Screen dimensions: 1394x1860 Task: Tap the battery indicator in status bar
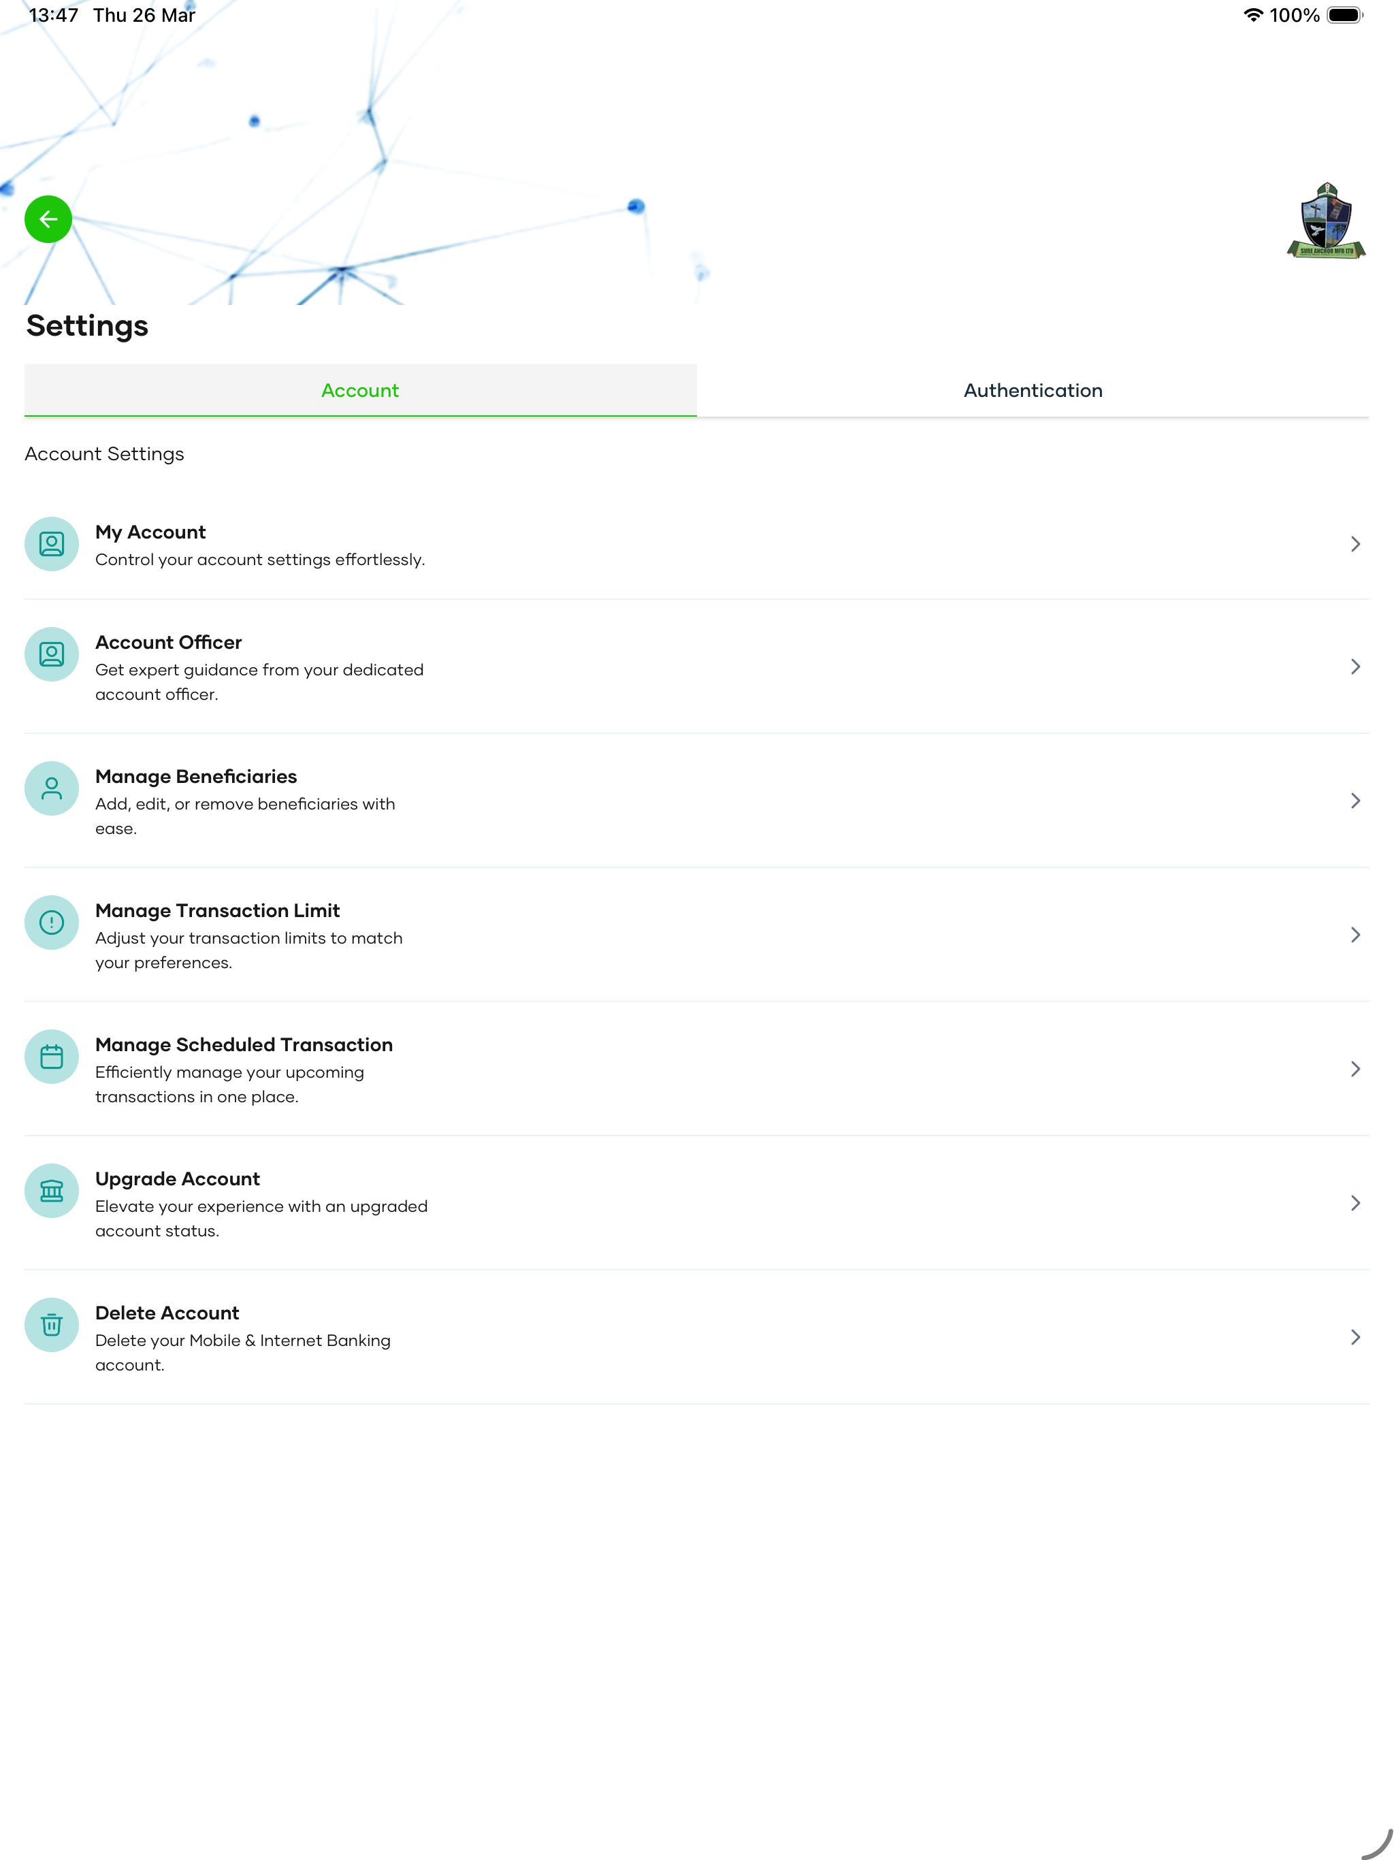point(1344,15)
